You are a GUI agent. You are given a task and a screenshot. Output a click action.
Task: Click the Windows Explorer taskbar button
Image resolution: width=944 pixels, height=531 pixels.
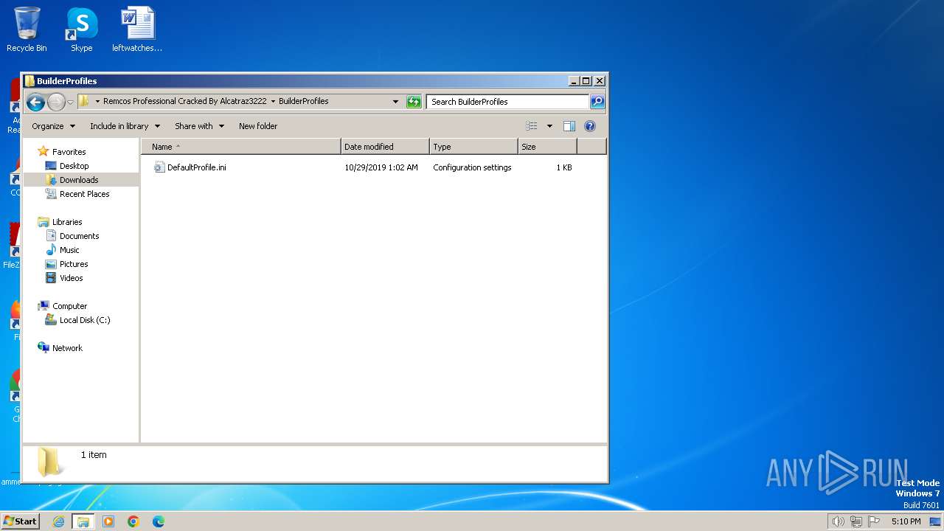(x=83, y=521)
